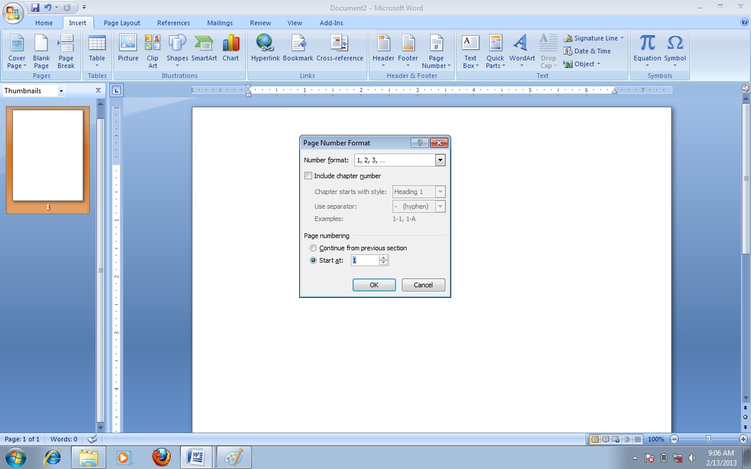This screenshot has width=751, height=469.
Task: Switch to Draft view
Action: [637, 439]
